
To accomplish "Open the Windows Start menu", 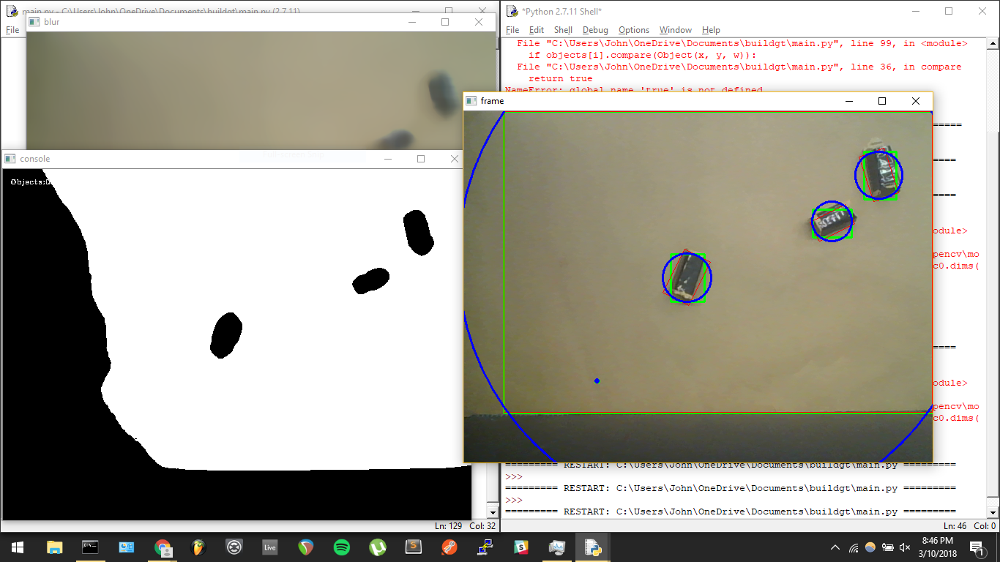I will click(x=18, y=547).
